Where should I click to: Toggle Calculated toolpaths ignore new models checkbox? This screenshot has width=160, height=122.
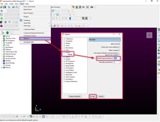click(119, 54)
